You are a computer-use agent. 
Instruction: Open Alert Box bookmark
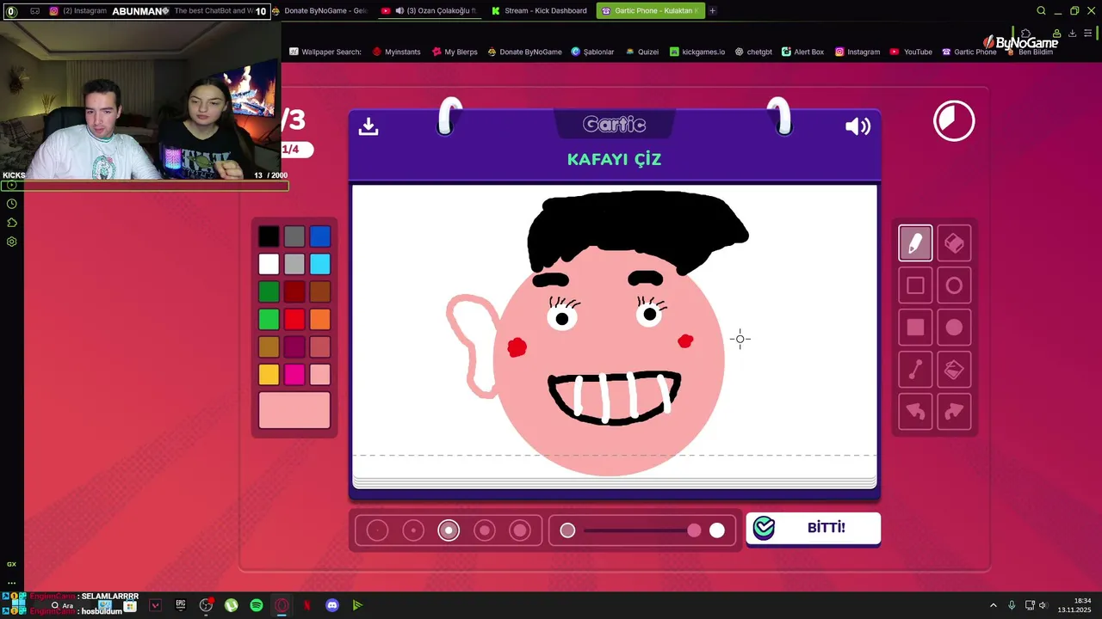[x=802, y=52]
